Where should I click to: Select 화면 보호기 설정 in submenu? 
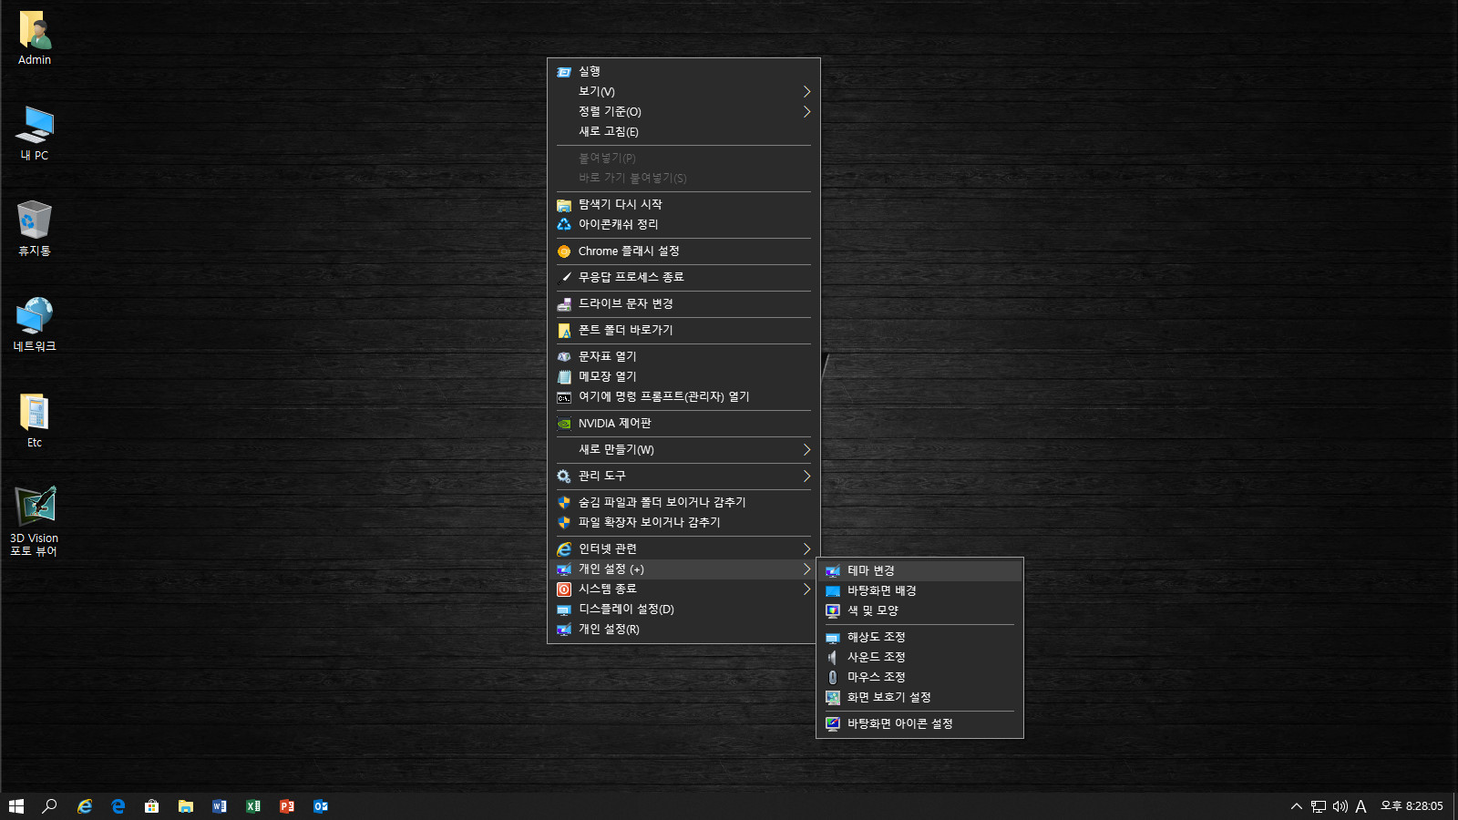(919, 697)
